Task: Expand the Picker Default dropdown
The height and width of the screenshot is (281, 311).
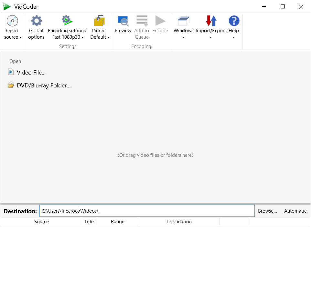Action: click(108, 37)
